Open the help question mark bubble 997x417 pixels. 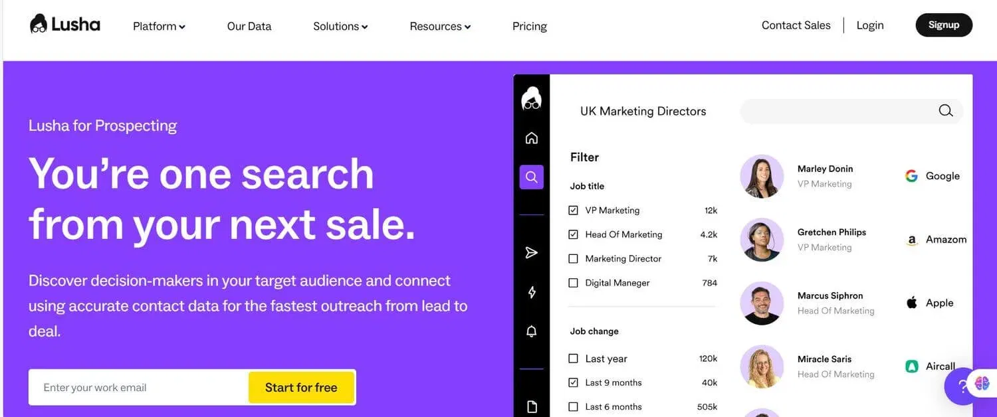click(x=962, y=387)
